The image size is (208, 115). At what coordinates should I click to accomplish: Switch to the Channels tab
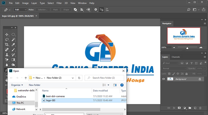pyautogui.click(x=176, y=57)
